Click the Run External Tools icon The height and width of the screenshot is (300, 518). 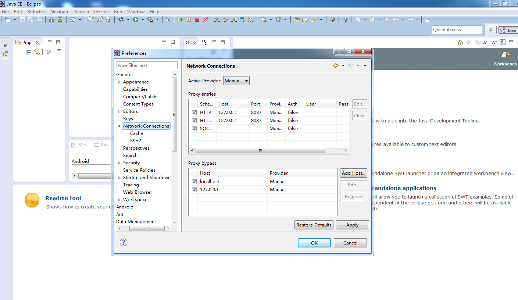[150, 19]
